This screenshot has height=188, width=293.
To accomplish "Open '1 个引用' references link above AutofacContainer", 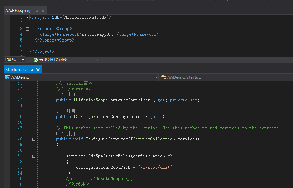I will (66, 95).
